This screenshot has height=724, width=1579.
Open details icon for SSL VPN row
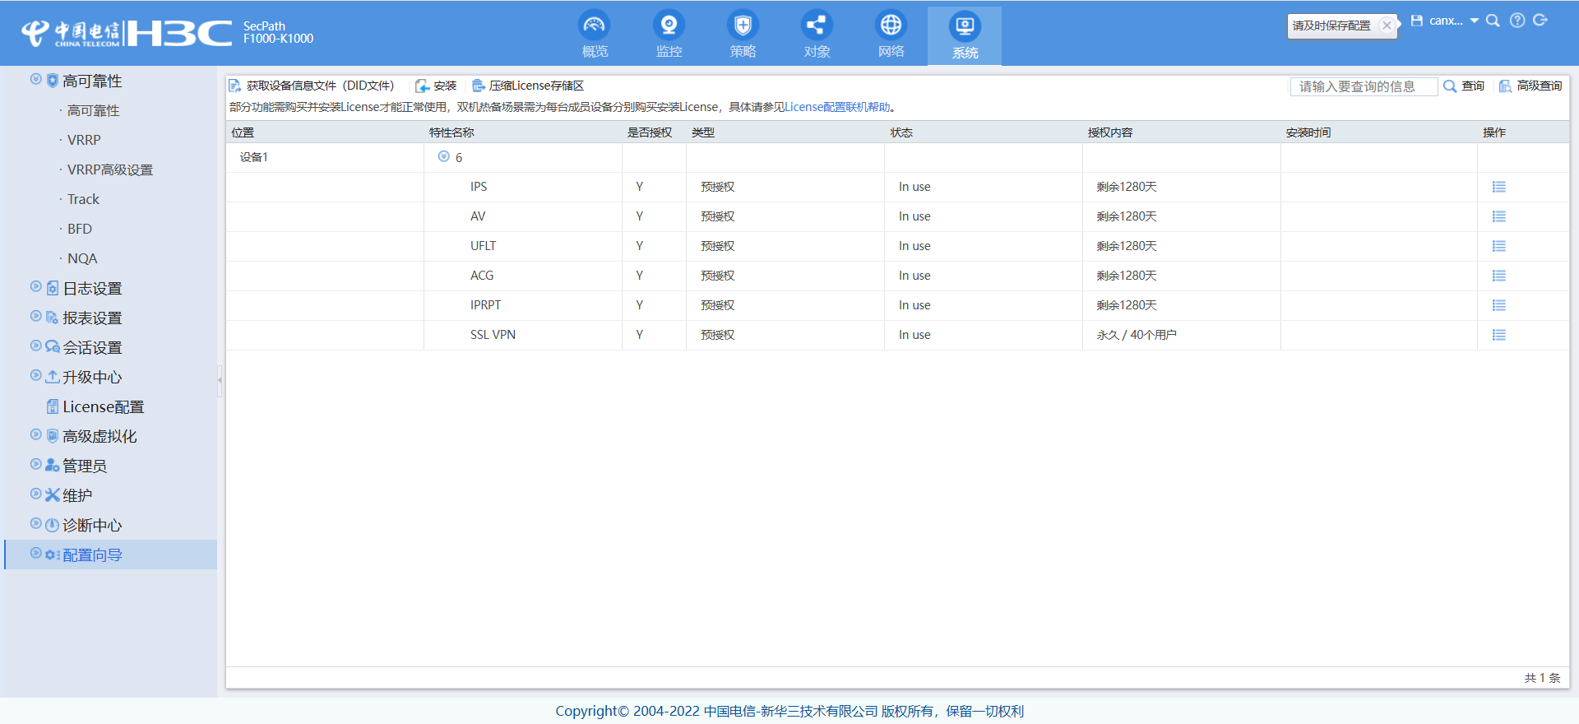pyautogui.click(x=1499, y=335)
